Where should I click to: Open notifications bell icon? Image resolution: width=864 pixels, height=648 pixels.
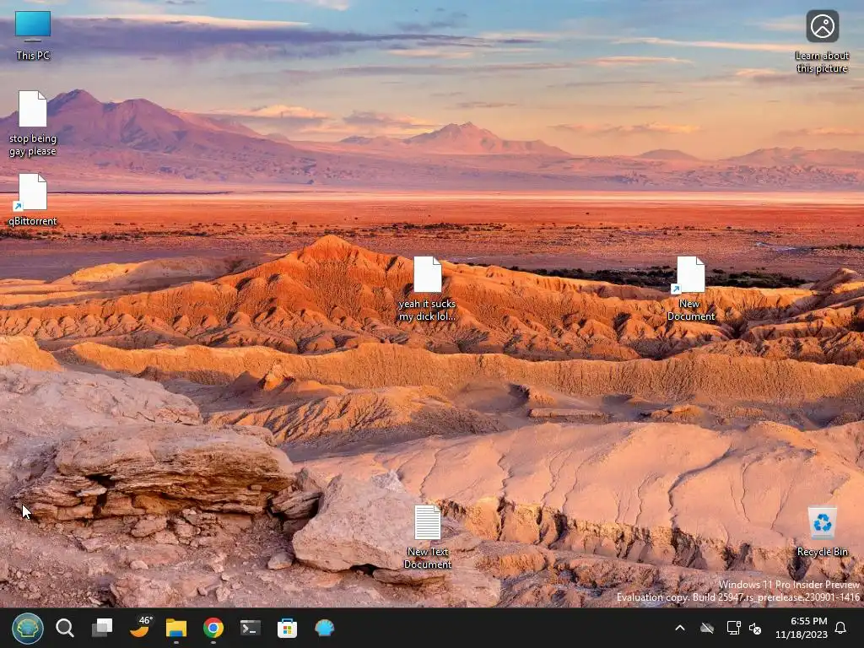(841, 628)
